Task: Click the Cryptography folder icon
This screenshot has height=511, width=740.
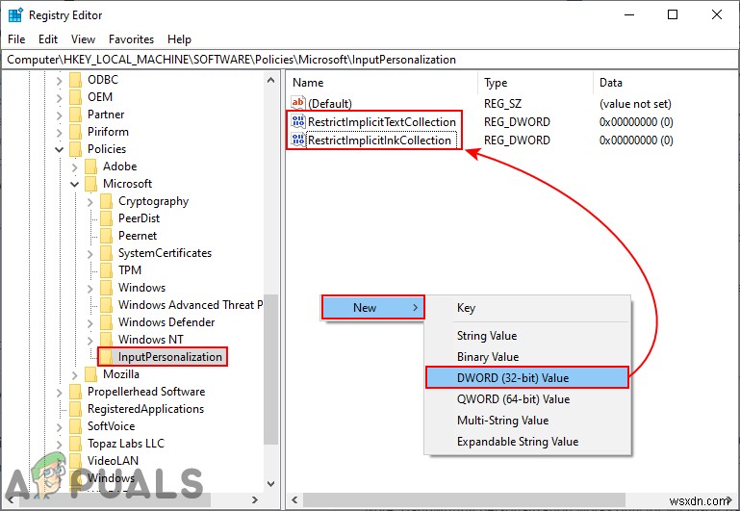Action: click(107, 201)
